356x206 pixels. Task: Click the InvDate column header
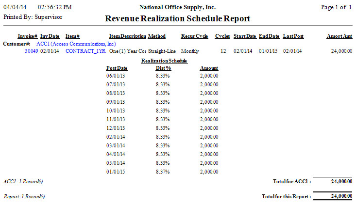coord(50,36)
